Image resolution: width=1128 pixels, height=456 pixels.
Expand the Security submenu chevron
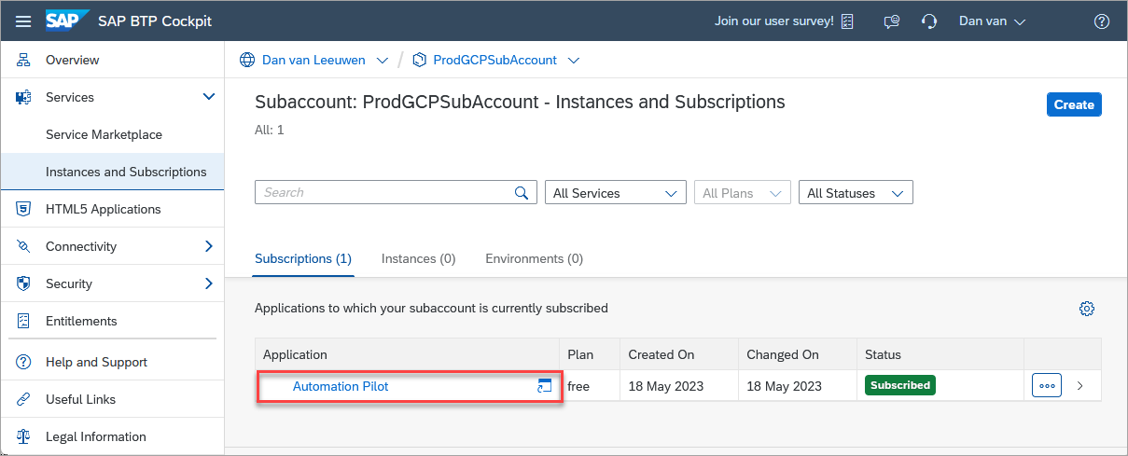tap(209, 283)
